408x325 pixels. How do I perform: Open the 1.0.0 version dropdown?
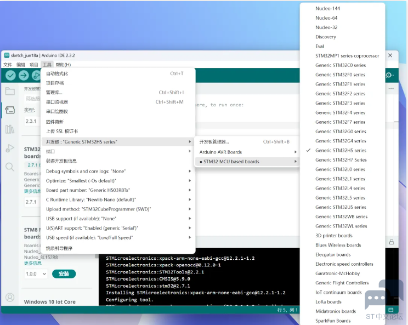[36, 274]
